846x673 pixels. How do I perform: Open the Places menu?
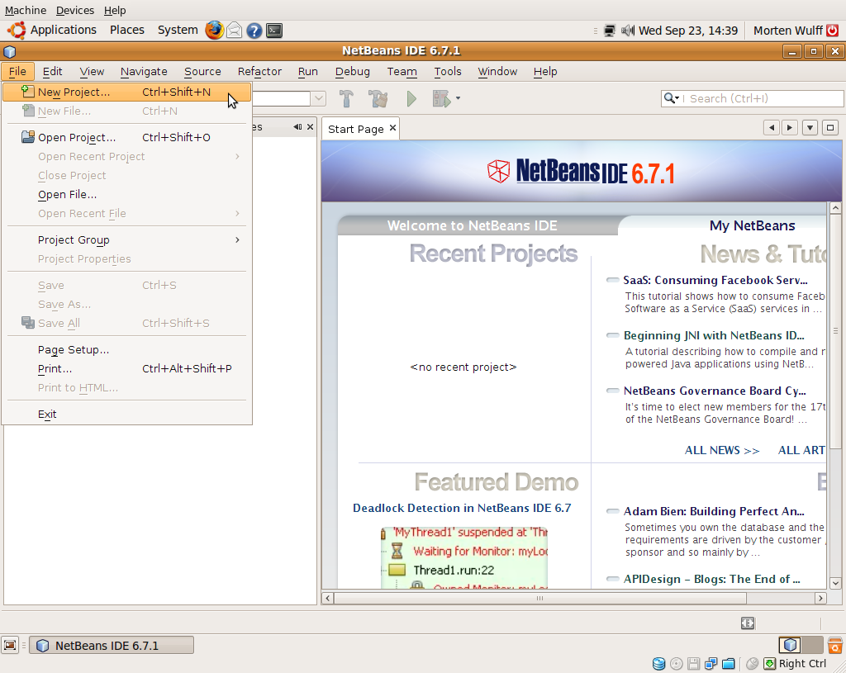126,31
